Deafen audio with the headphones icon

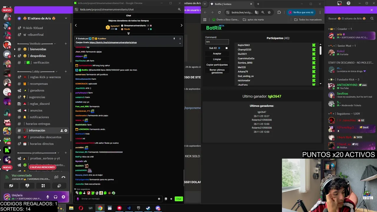55,197
